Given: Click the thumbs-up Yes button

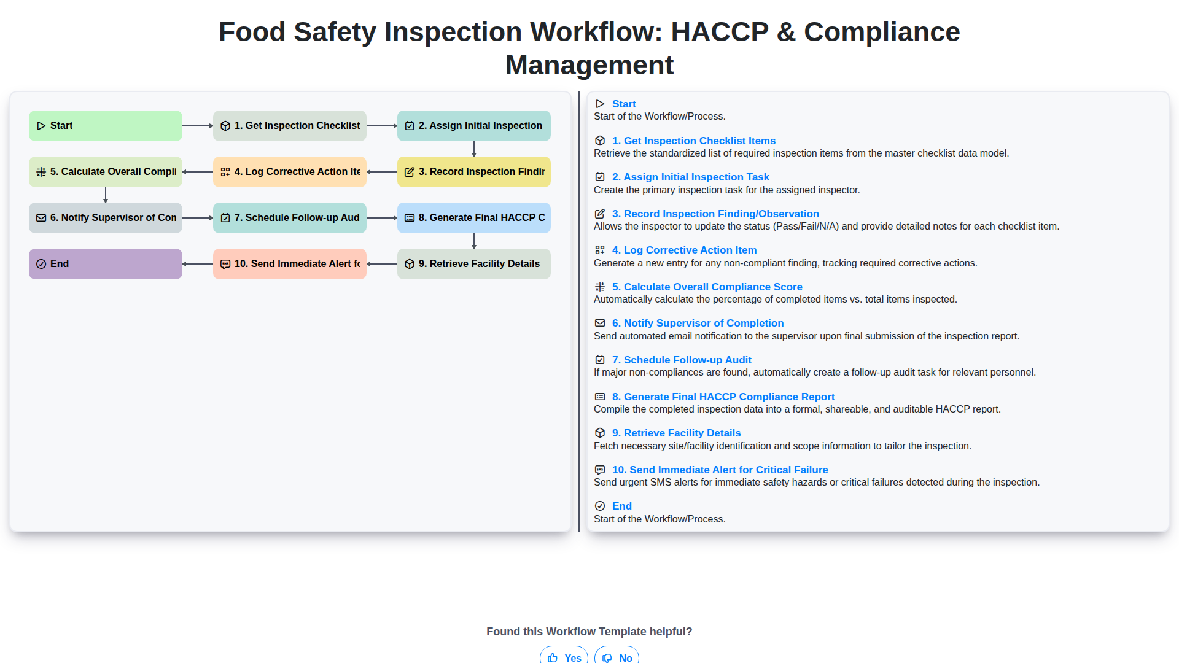Looking at the screenshot, I should (564, 656).
